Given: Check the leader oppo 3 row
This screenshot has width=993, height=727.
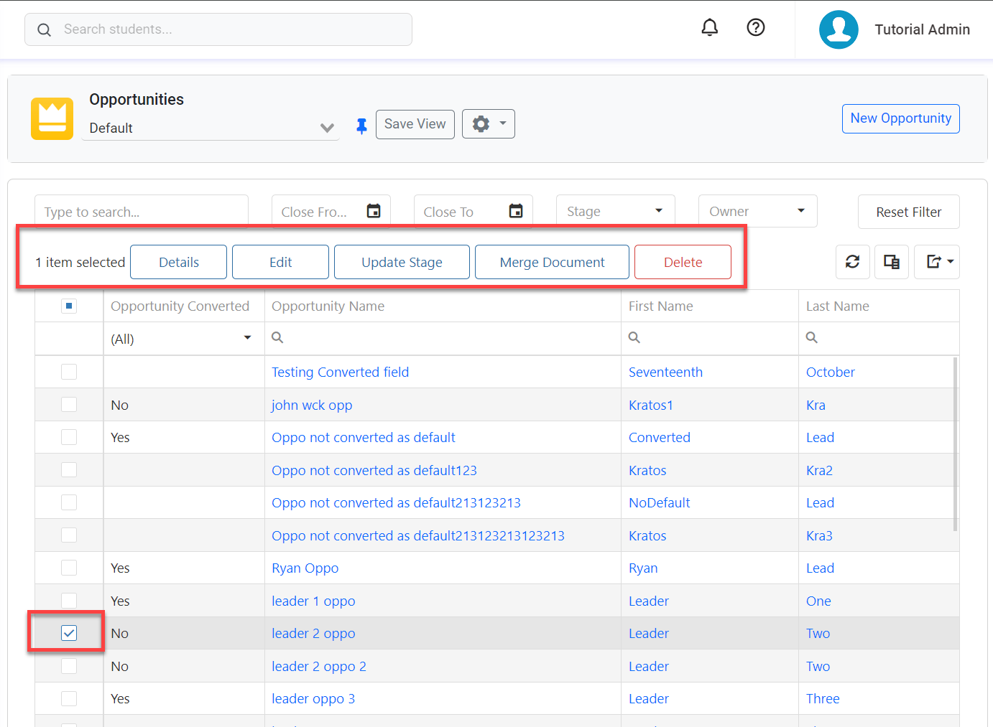Looking at the screenshot, I should tap(69, 698).
